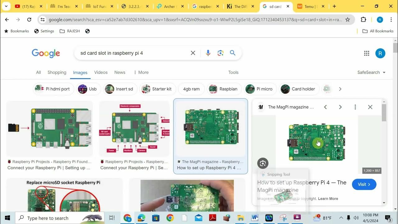Open the RAJESH bookmarks folder
This screenshot has height=224, width=398.
70,31
